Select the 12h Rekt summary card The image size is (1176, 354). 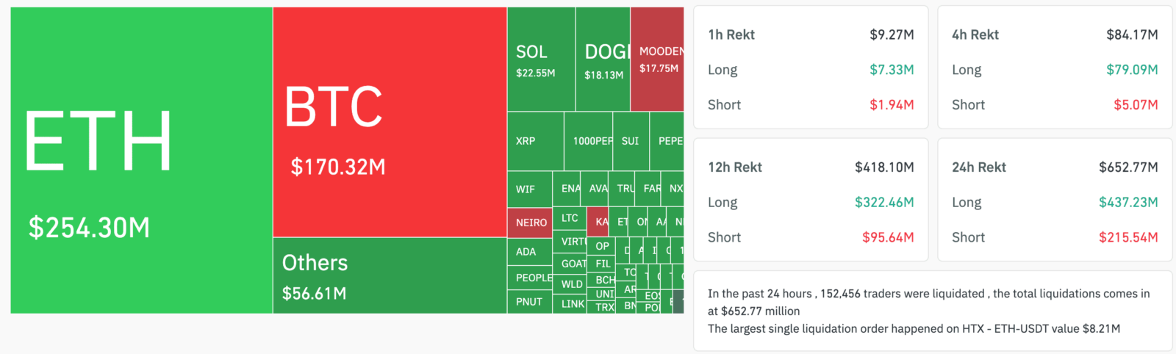[x=811, y=200]
